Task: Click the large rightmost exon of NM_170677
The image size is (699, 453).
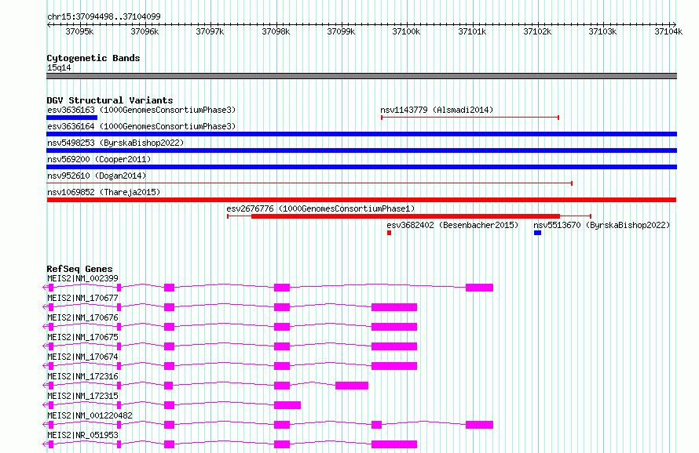Action: pos(394,307)
